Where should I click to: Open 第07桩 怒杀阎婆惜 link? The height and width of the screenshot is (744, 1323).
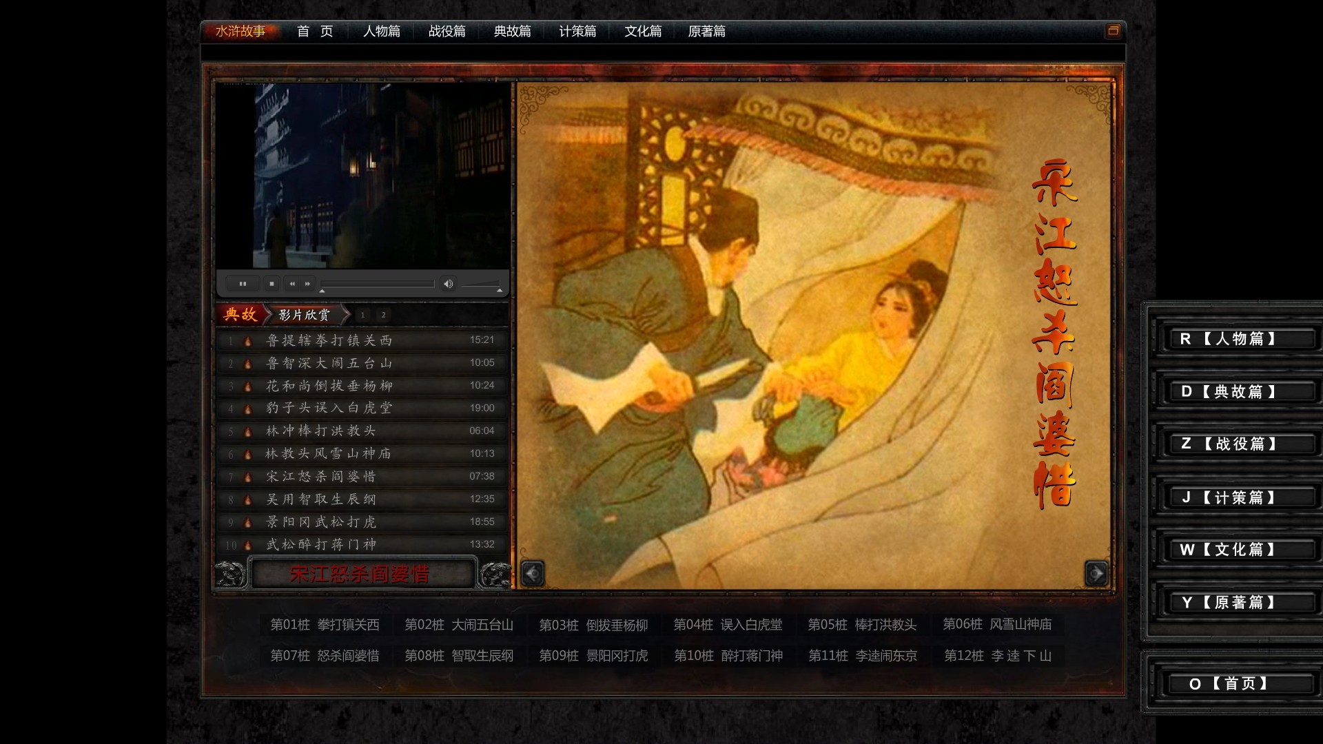click(x=325, y=656)
